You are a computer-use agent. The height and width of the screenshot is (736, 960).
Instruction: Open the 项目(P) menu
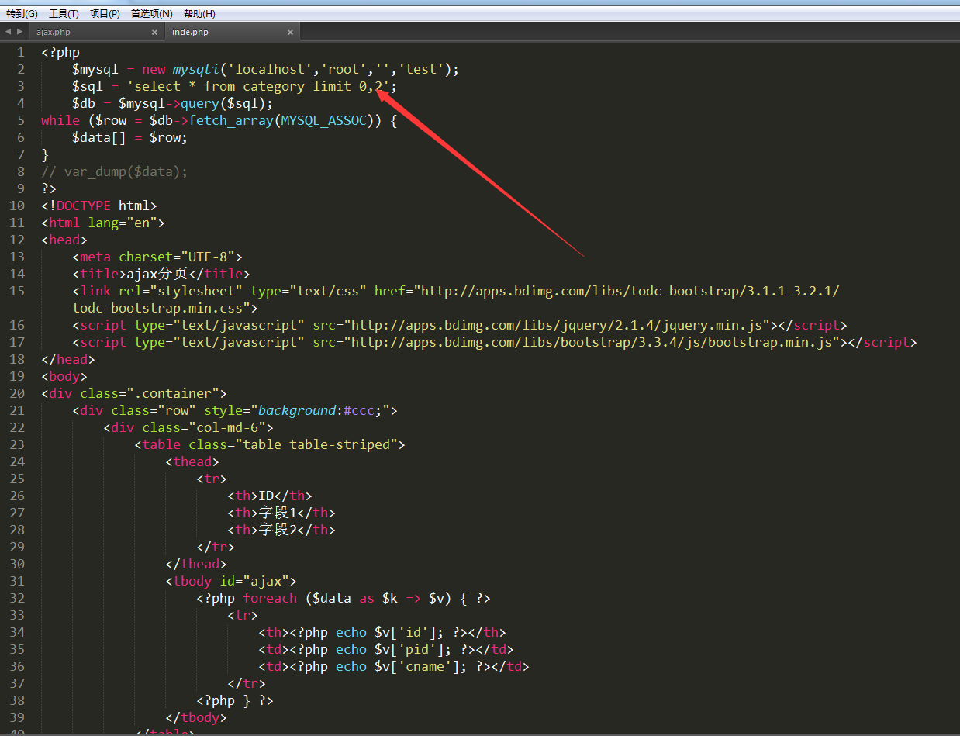click(105, 13)
